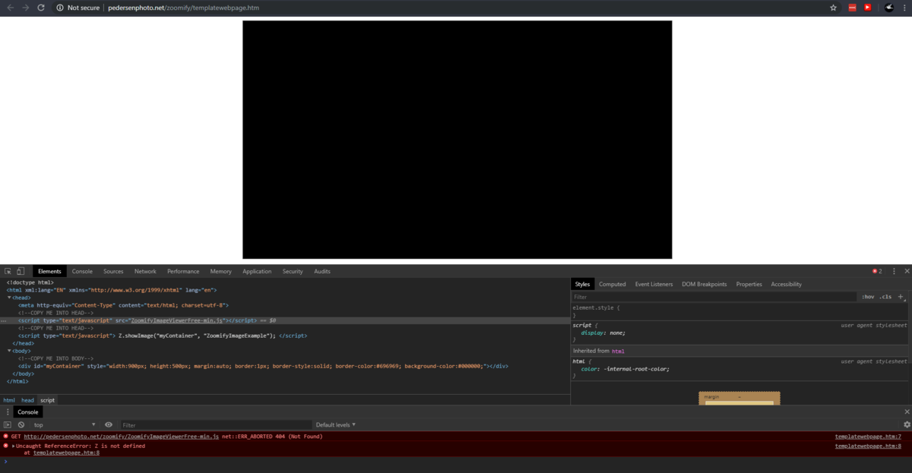Close the DevTools panel
The width and height of the screenshot is (912, 473).
[x=906, y=271]
